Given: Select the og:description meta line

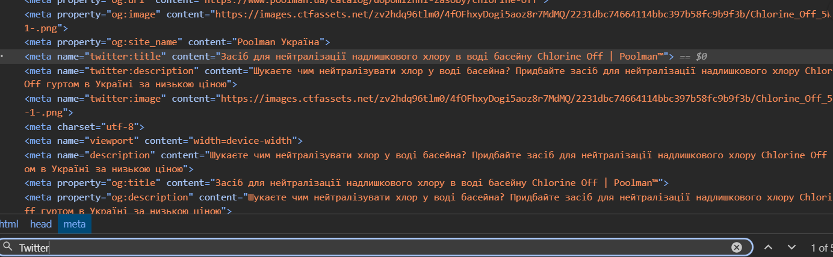Looking at the screenshot, I should (x=429, y=203).
